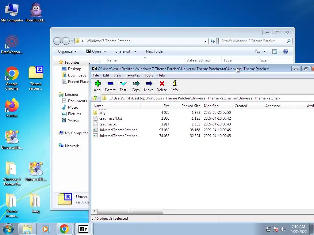Click the 7-Zip address path field

[207, 98]
